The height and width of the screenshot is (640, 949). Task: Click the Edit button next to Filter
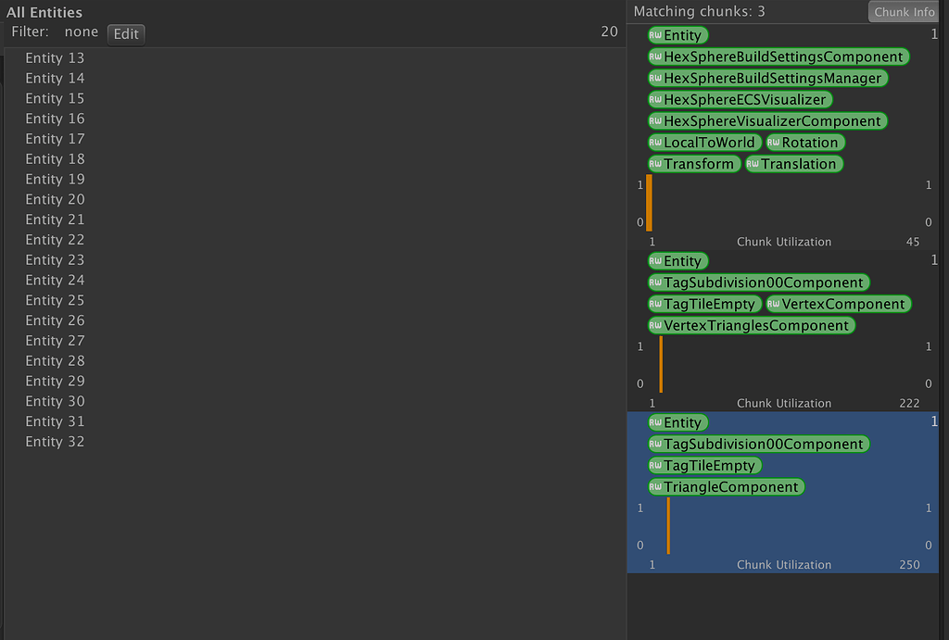click(125, 33)
